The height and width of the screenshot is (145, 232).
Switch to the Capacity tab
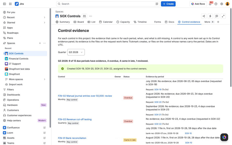[x=123, y=22]
